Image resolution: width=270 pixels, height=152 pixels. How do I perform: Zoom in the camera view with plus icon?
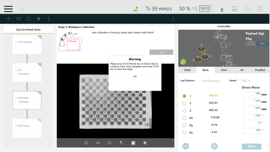point(110,143)
